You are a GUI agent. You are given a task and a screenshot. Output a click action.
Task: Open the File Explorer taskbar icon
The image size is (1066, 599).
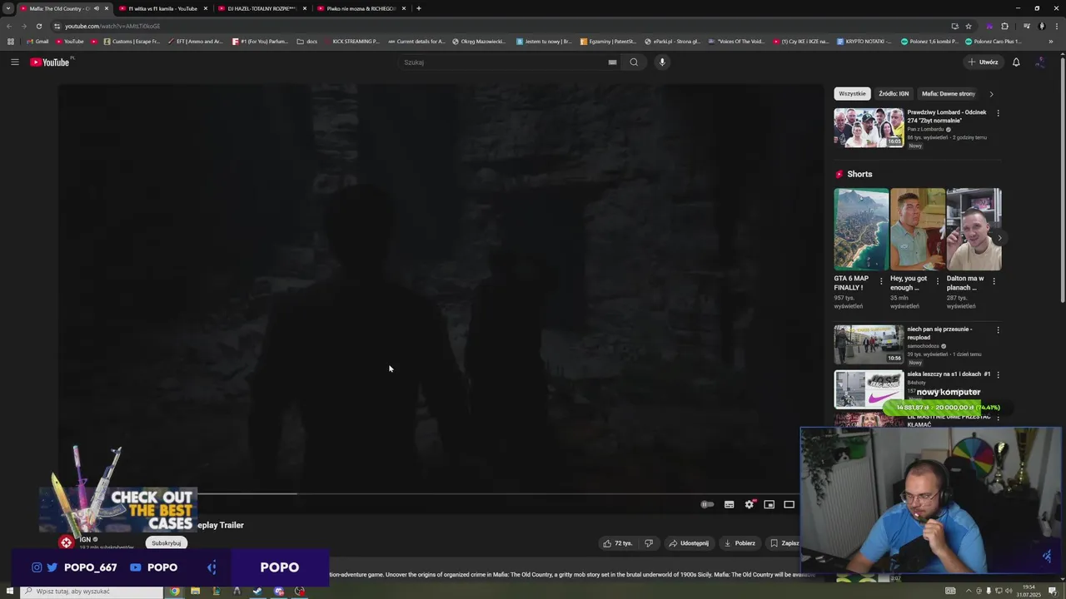tap(195, 592)
